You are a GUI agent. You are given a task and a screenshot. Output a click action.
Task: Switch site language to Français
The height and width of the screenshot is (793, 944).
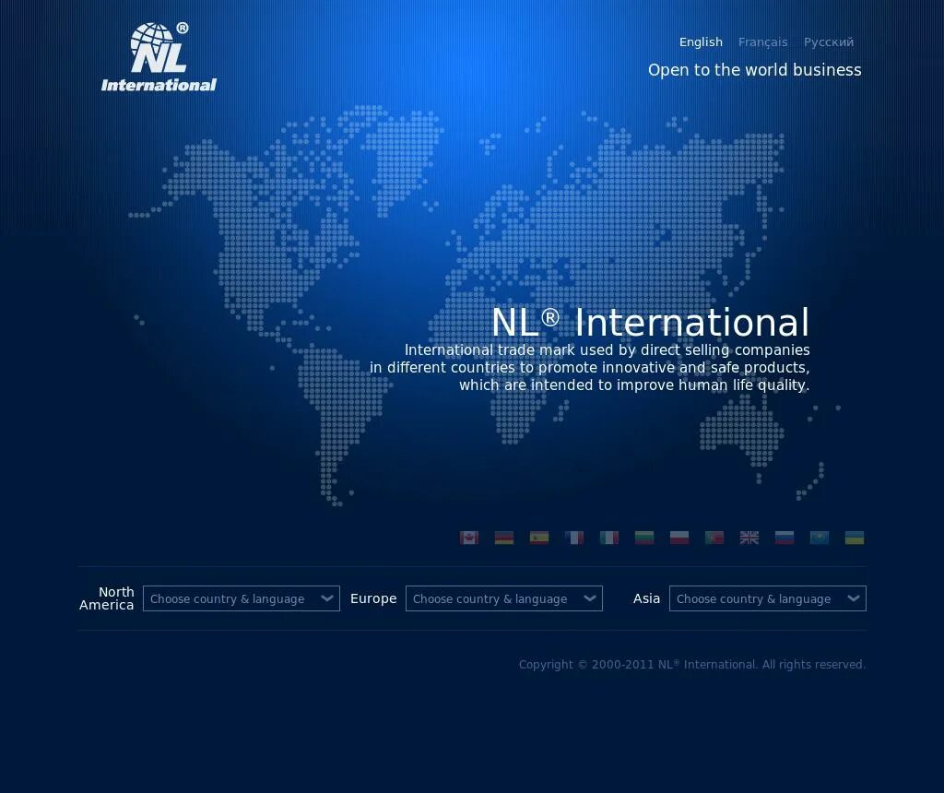coord(762,42)
